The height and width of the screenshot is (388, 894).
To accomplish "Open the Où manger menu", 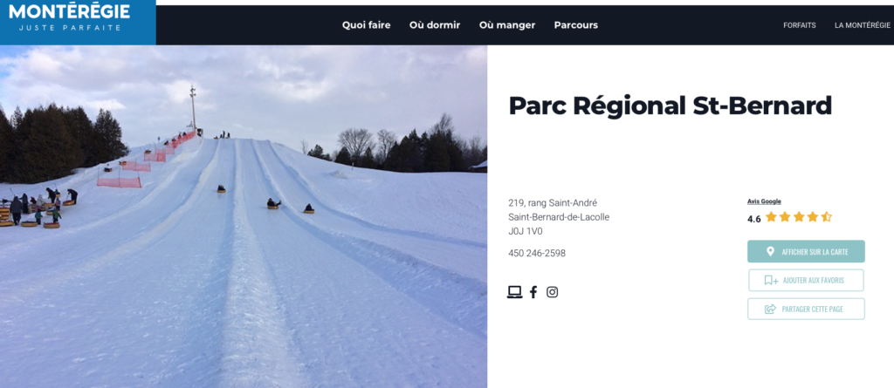I will [507, 25].
